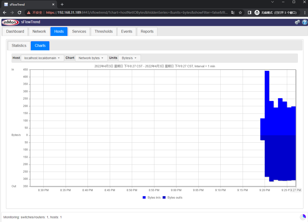This screenshot has height=222, width=308.
Task: Switch to the Network tab
Action: click(x=39, y=31)
